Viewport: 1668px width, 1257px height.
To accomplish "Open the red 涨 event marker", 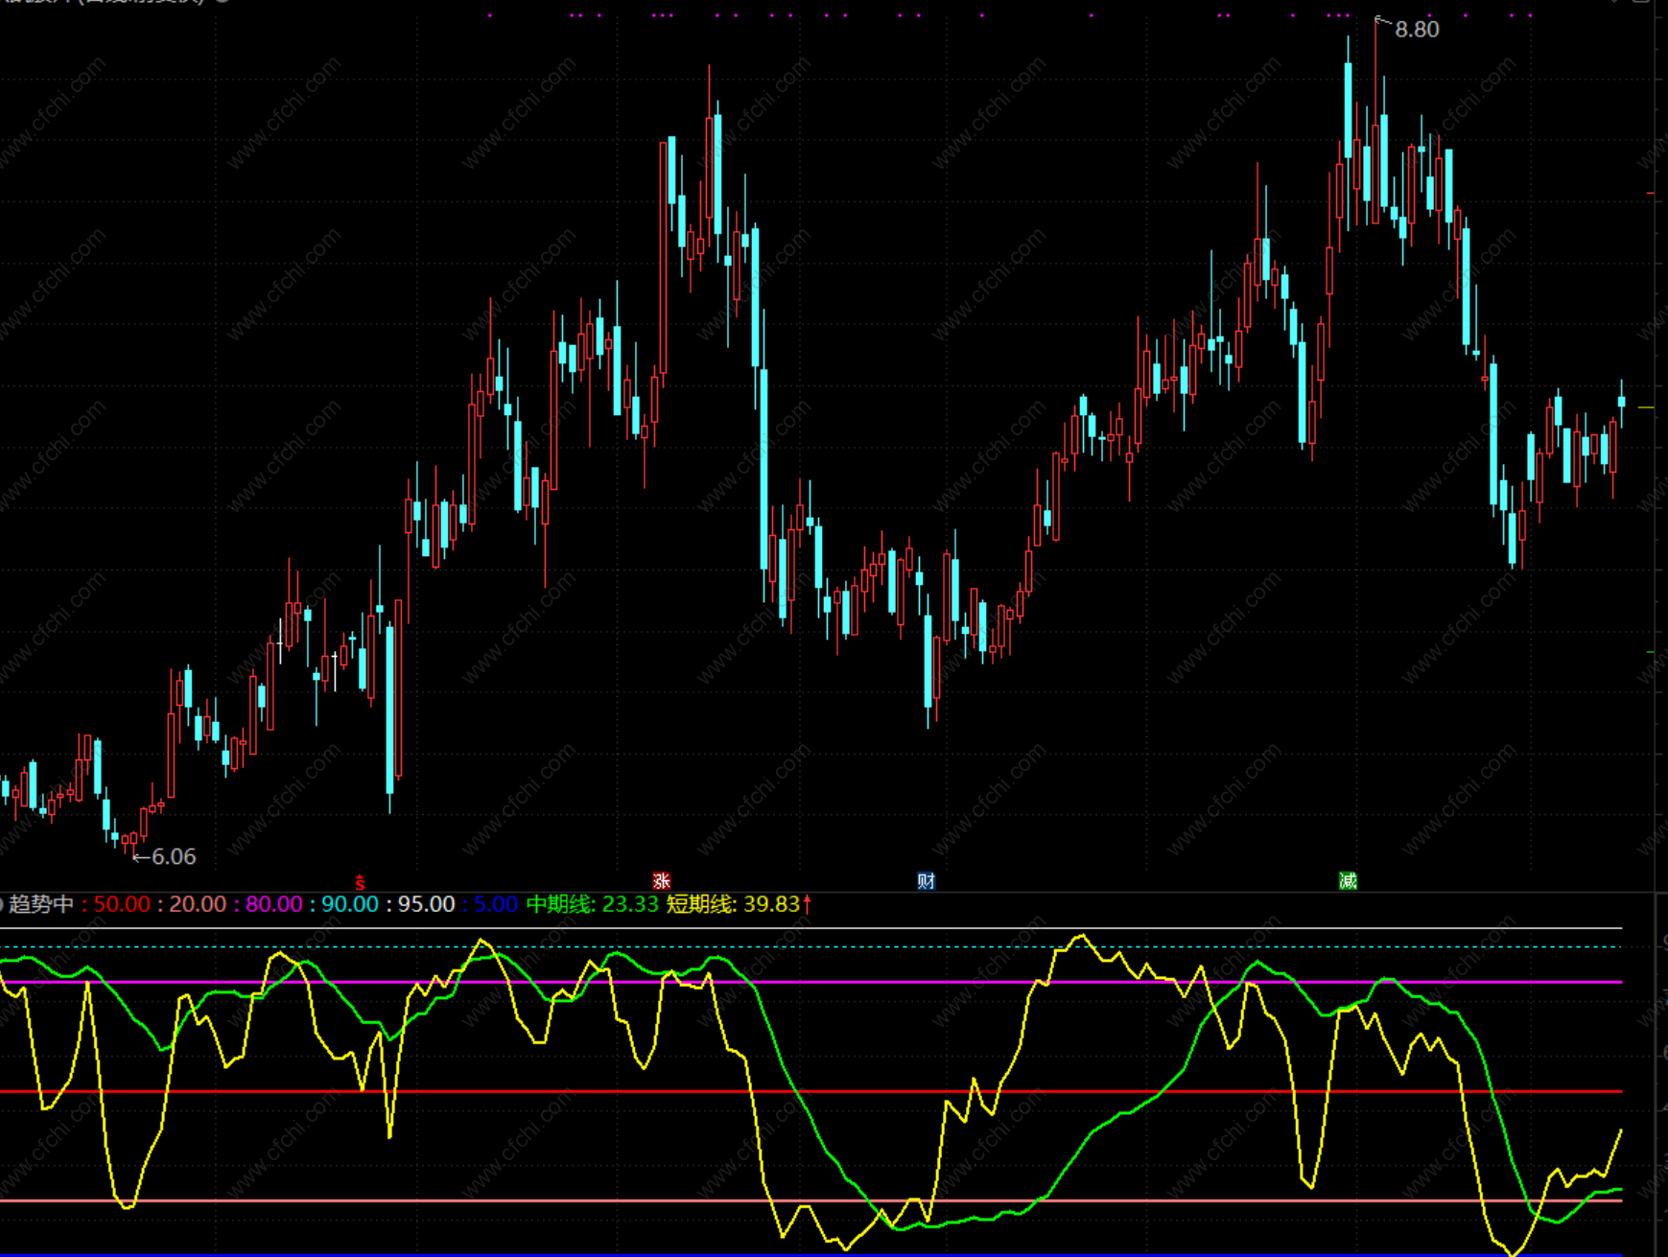I will (661, 881).
